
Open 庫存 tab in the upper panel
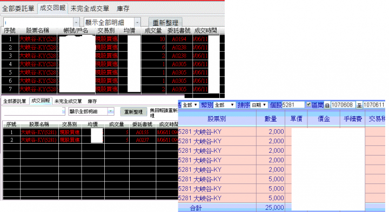click(123, 9)
